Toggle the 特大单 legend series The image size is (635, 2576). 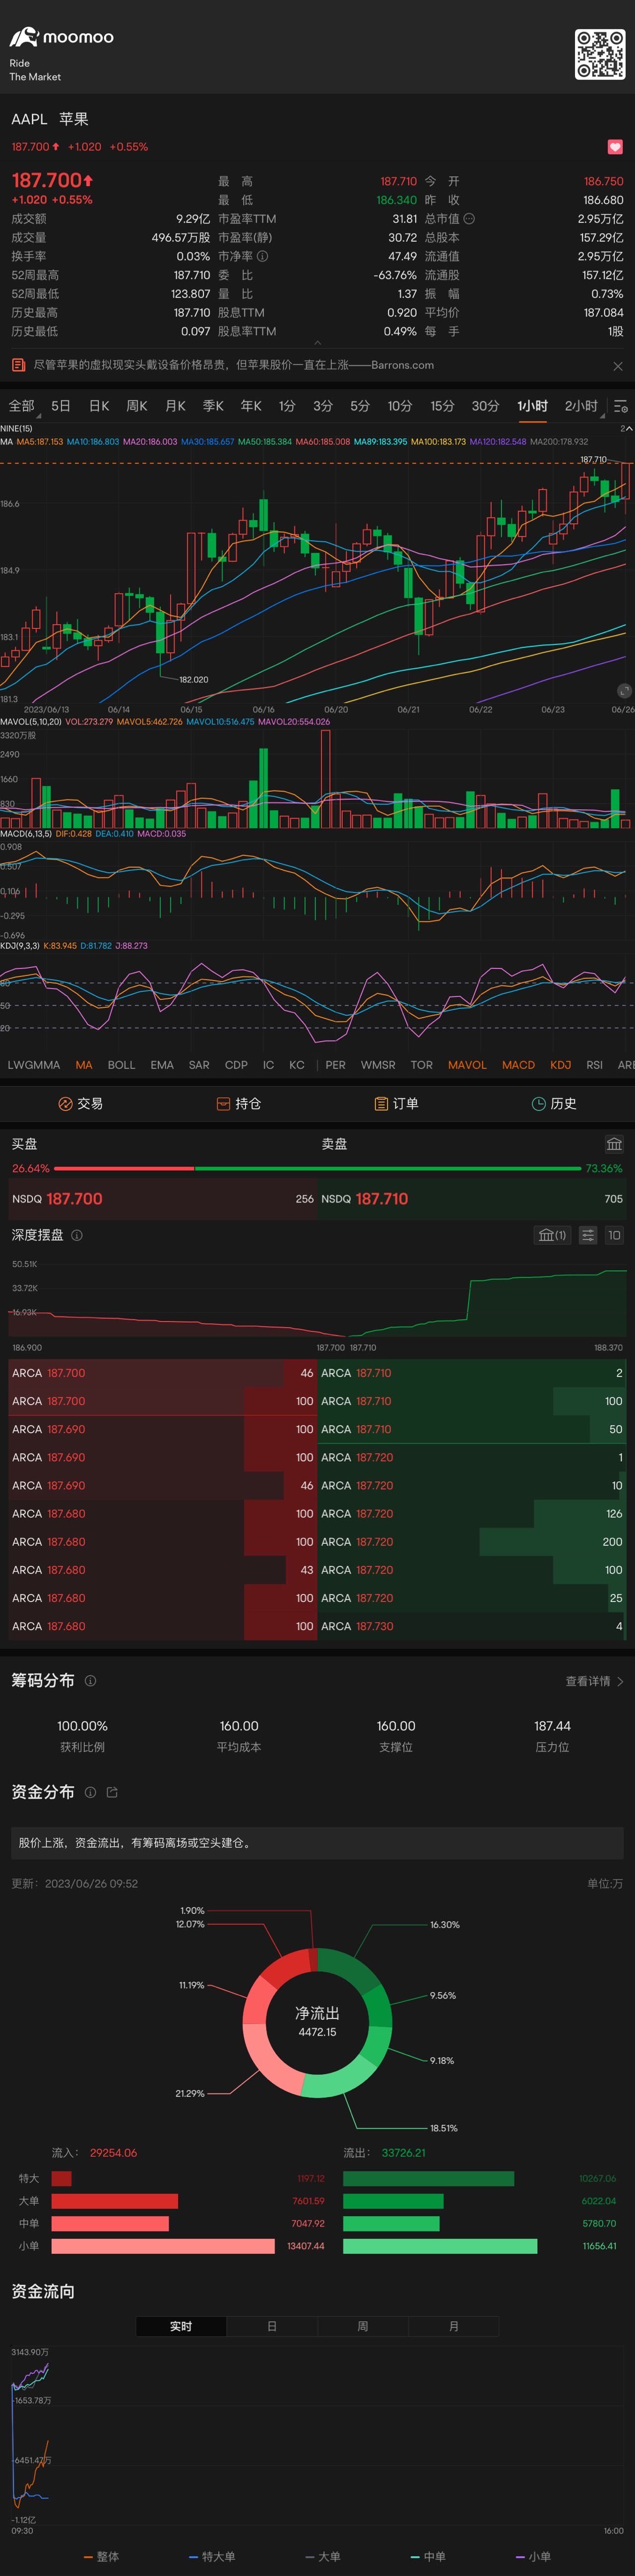coord(212,2556)
